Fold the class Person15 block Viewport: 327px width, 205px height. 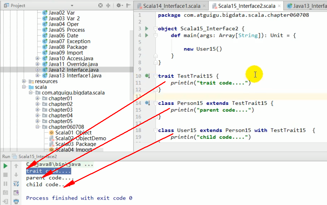(155, 103)
